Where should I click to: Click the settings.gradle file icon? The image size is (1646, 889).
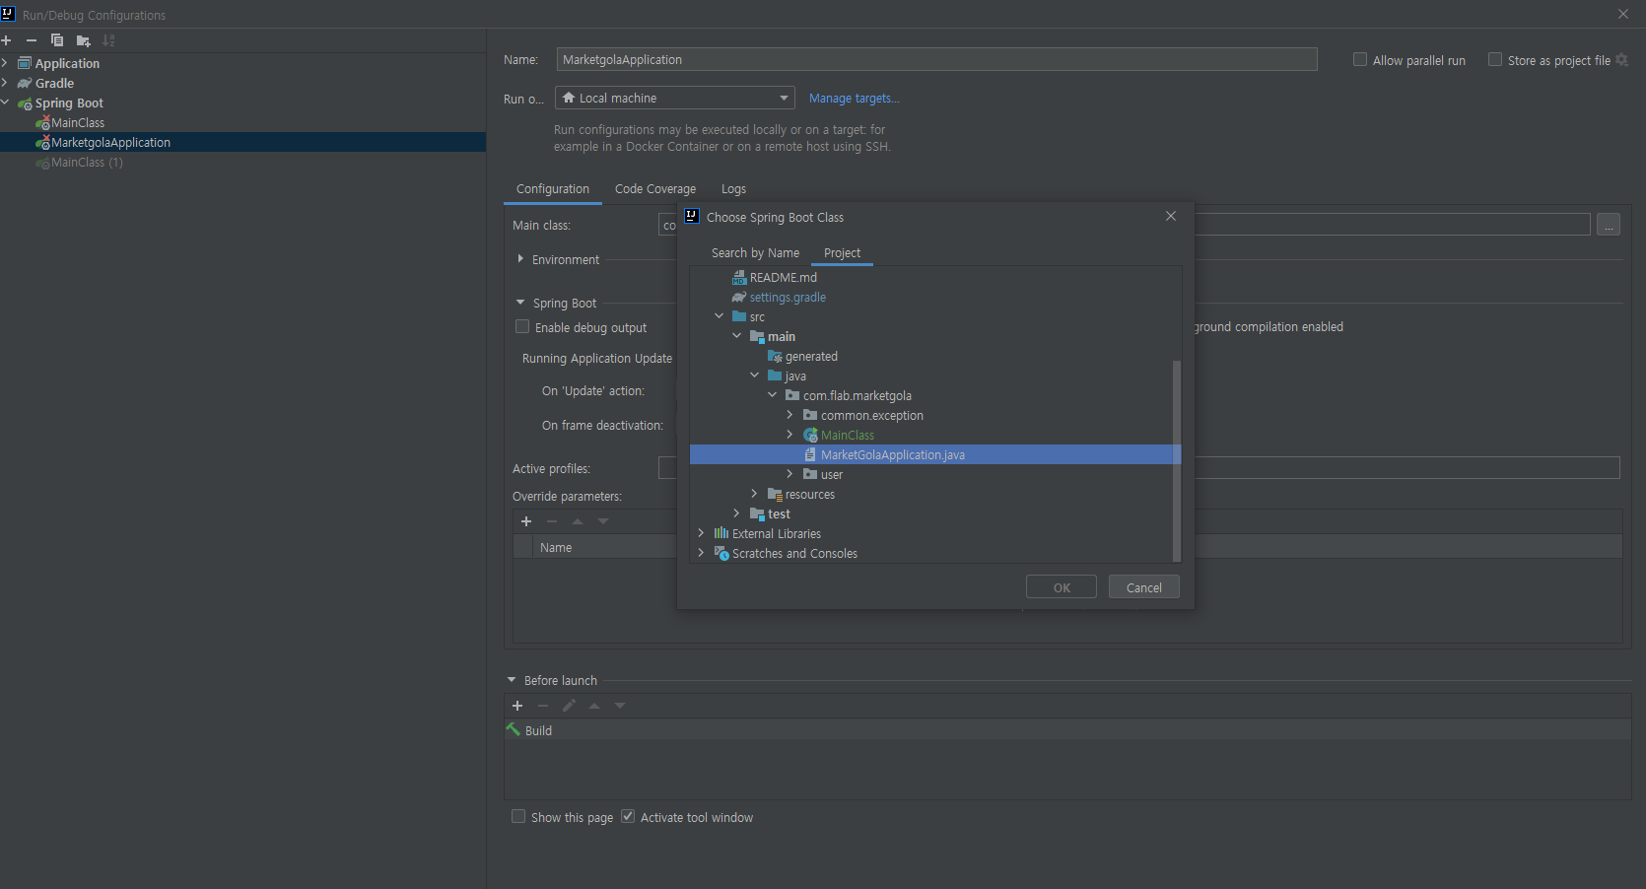point(739,297)
